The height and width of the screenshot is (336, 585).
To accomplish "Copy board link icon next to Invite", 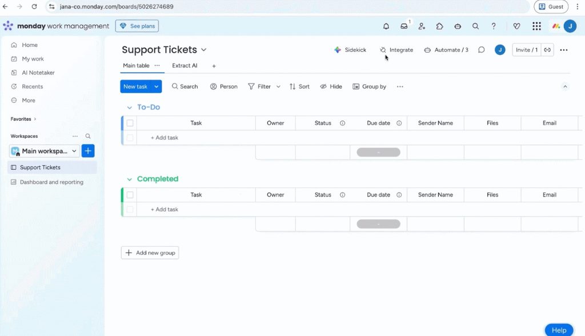I will (547, 50).
